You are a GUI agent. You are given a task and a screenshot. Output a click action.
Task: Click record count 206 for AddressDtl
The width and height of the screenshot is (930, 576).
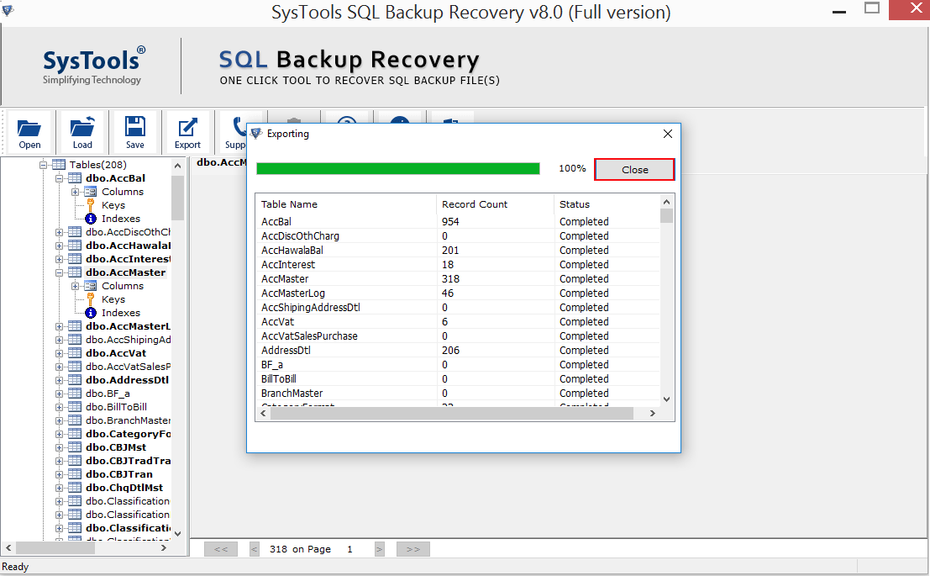pyautogui.click(x=451, y=351)
